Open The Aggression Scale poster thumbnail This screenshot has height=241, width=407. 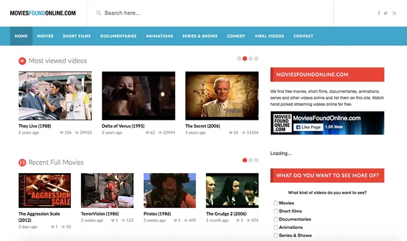tap(45, 191)
